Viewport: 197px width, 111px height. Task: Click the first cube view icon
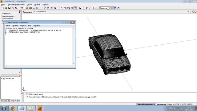coord(65,8)
